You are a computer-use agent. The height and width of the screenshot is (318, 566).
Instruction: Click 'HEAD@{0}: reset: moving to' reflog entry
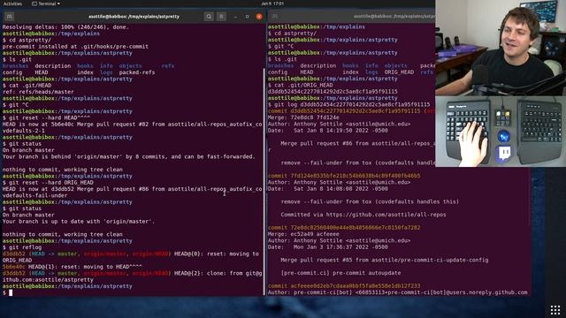(131, 257)
